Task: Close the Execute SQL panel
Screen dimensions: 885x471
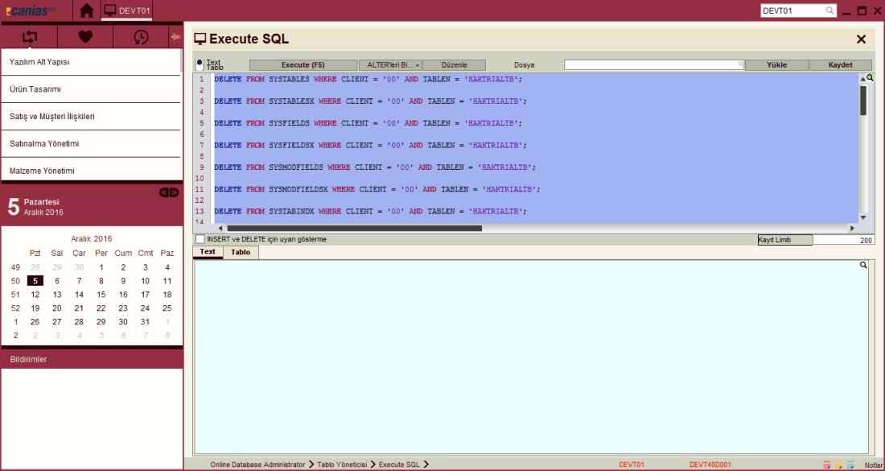Action: [x=861, y=39]
